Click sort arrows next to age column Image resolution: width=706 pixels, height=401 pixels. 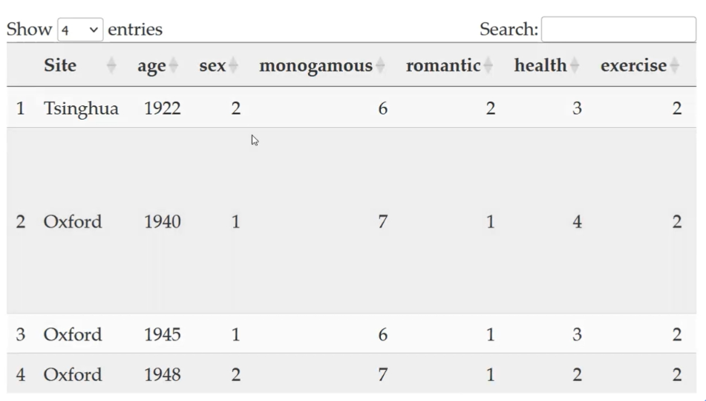[173, 66]
